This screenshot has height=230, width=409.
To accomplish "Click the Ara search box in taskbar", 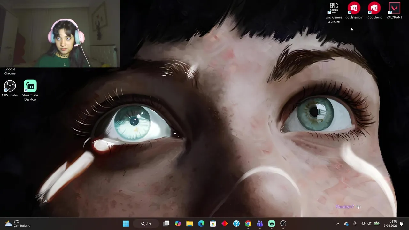I will pyautogui.click(x=147, y=224).
